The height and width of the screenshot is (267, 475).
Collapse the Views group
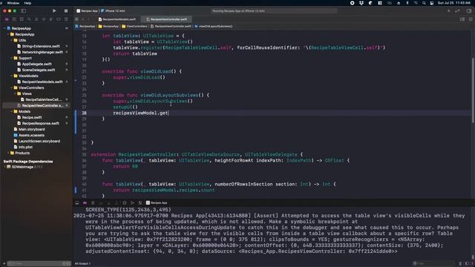[15, 93]
